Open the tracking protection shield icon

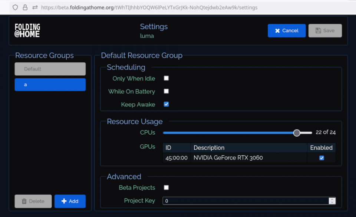[15, 7]
